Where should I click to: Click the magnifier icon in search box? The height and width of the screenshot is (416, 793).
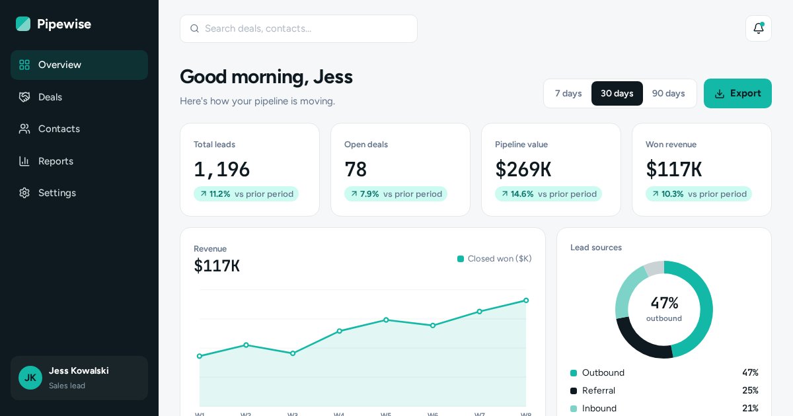(x=194, y=28)
